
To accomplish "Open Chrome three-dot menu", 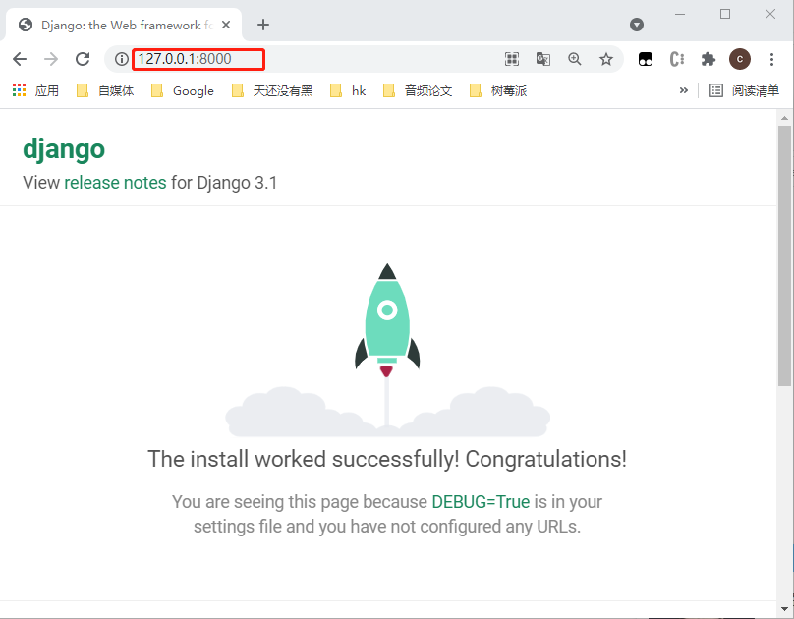I will click(771, 59).
